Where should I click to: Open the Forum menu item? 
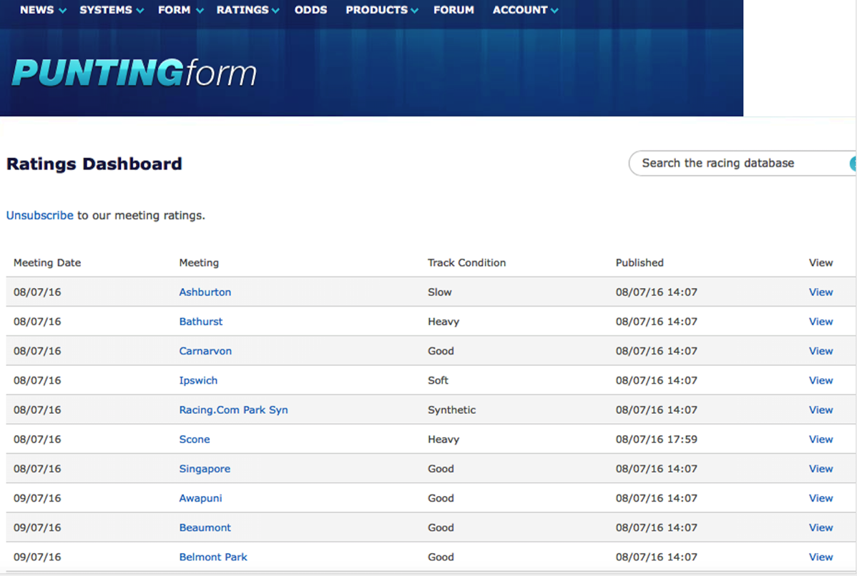(x=454, y=10)
